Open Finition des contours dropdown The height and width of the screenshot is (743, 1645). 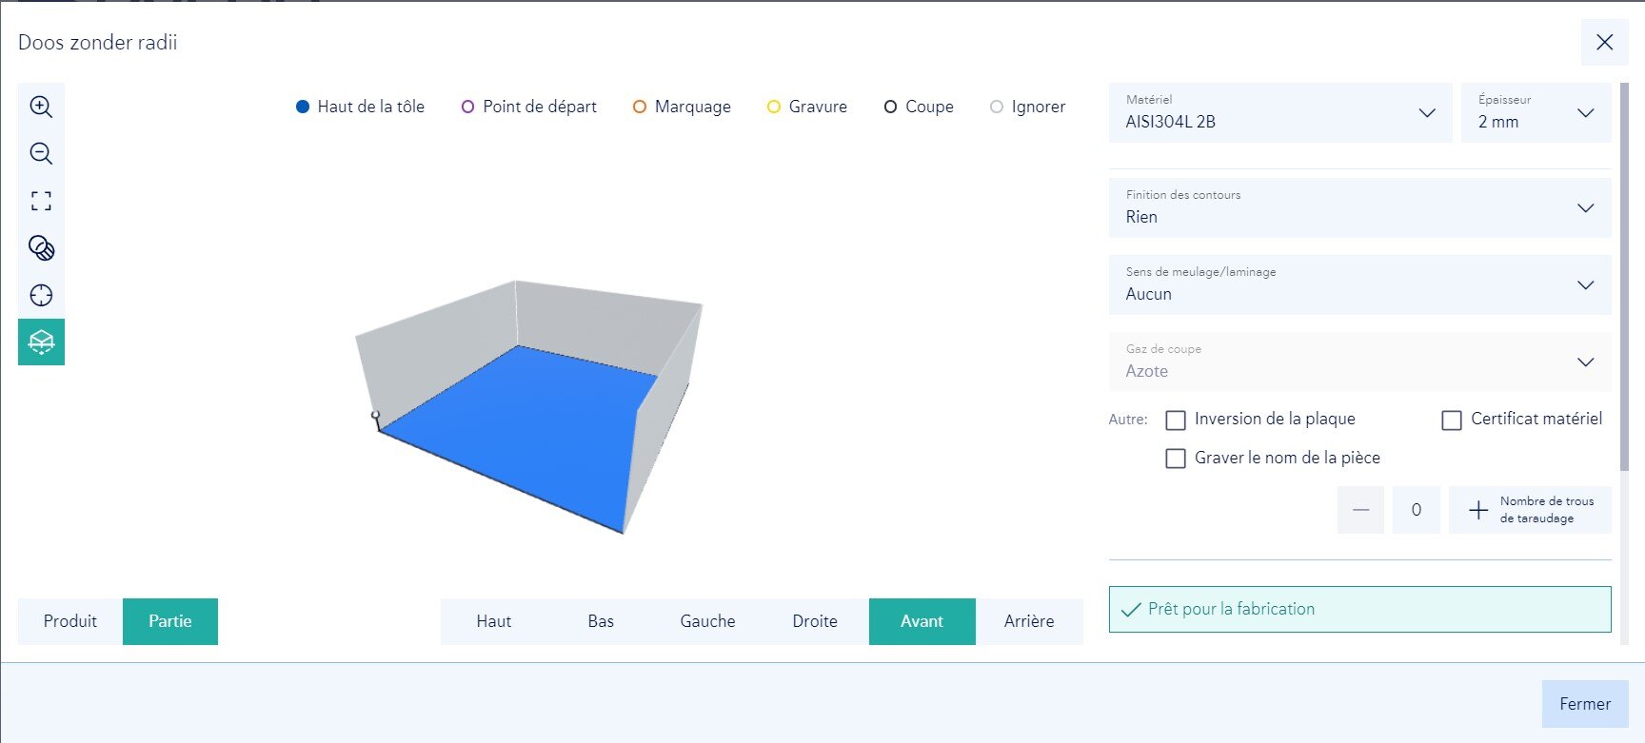pyautogui.click(x=1358, y=207)
